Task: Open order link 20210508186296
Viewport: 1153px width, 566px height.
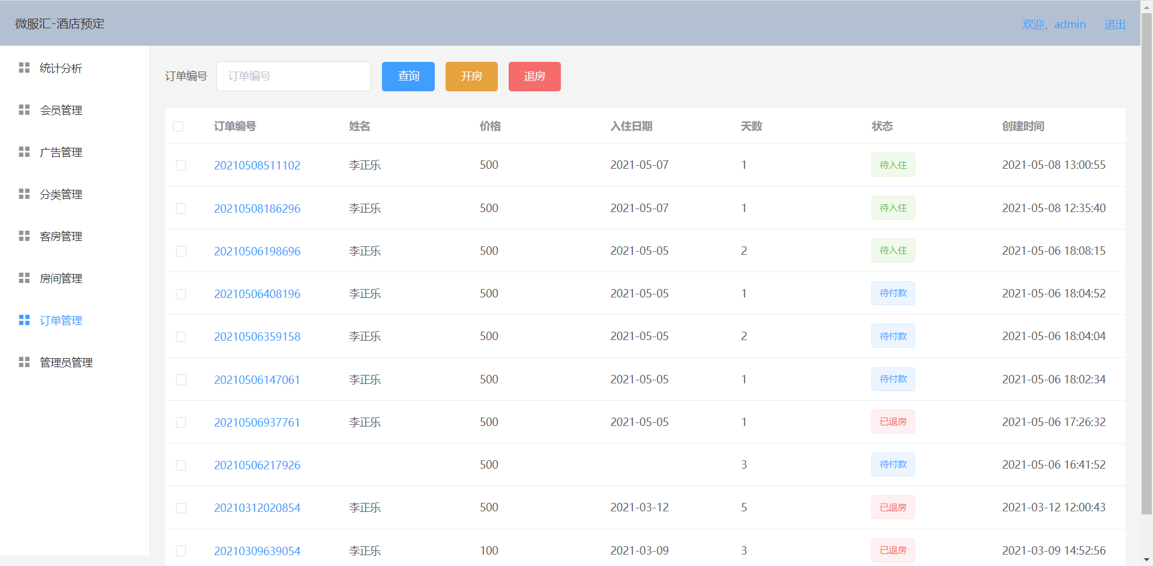Action: pyautogui.click(x=257, y=208)
